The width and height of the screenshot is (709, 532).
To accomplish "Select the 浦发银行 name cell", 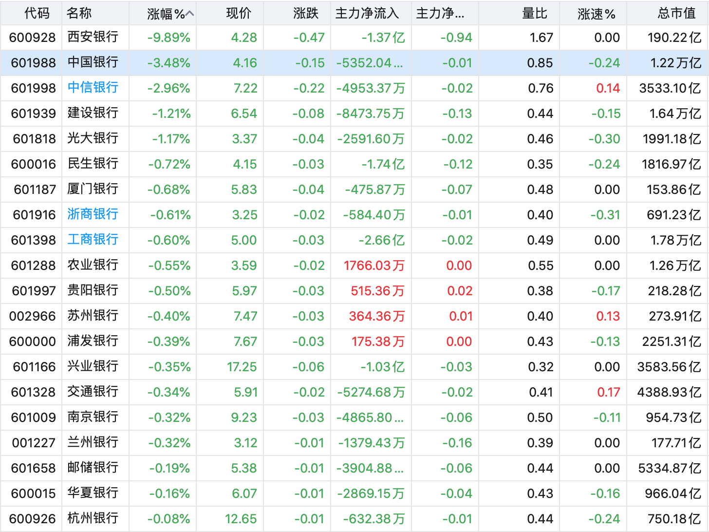I will click(x=93, y=341).
